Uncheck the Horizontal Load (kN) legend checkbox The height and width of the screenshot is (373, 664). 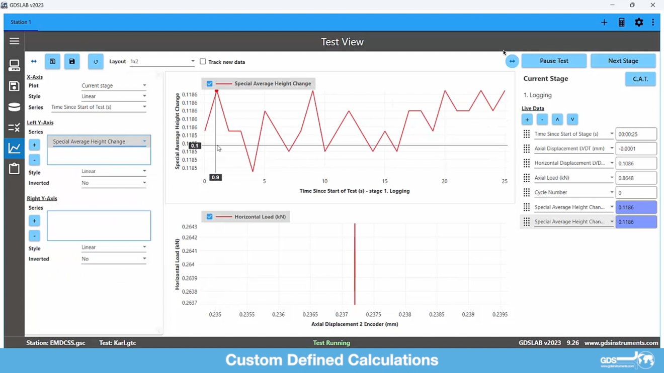210,217
